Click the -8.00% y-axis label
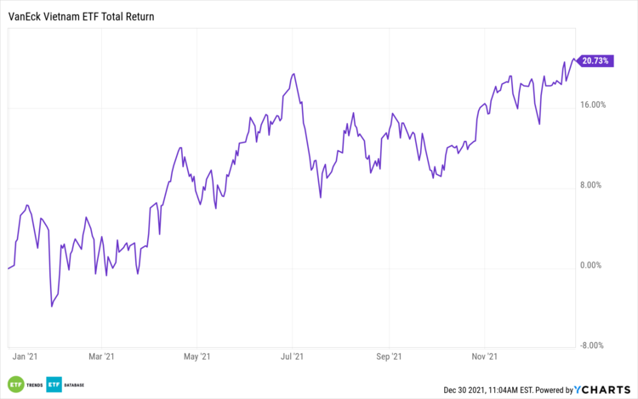Viewport: 638px width, 399px height. tap(591, 346)
